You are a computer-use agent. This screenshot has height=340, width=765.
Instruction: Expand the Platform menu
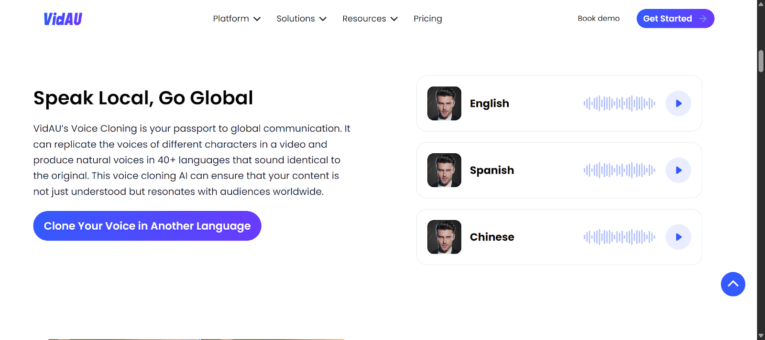pos(237,19)
